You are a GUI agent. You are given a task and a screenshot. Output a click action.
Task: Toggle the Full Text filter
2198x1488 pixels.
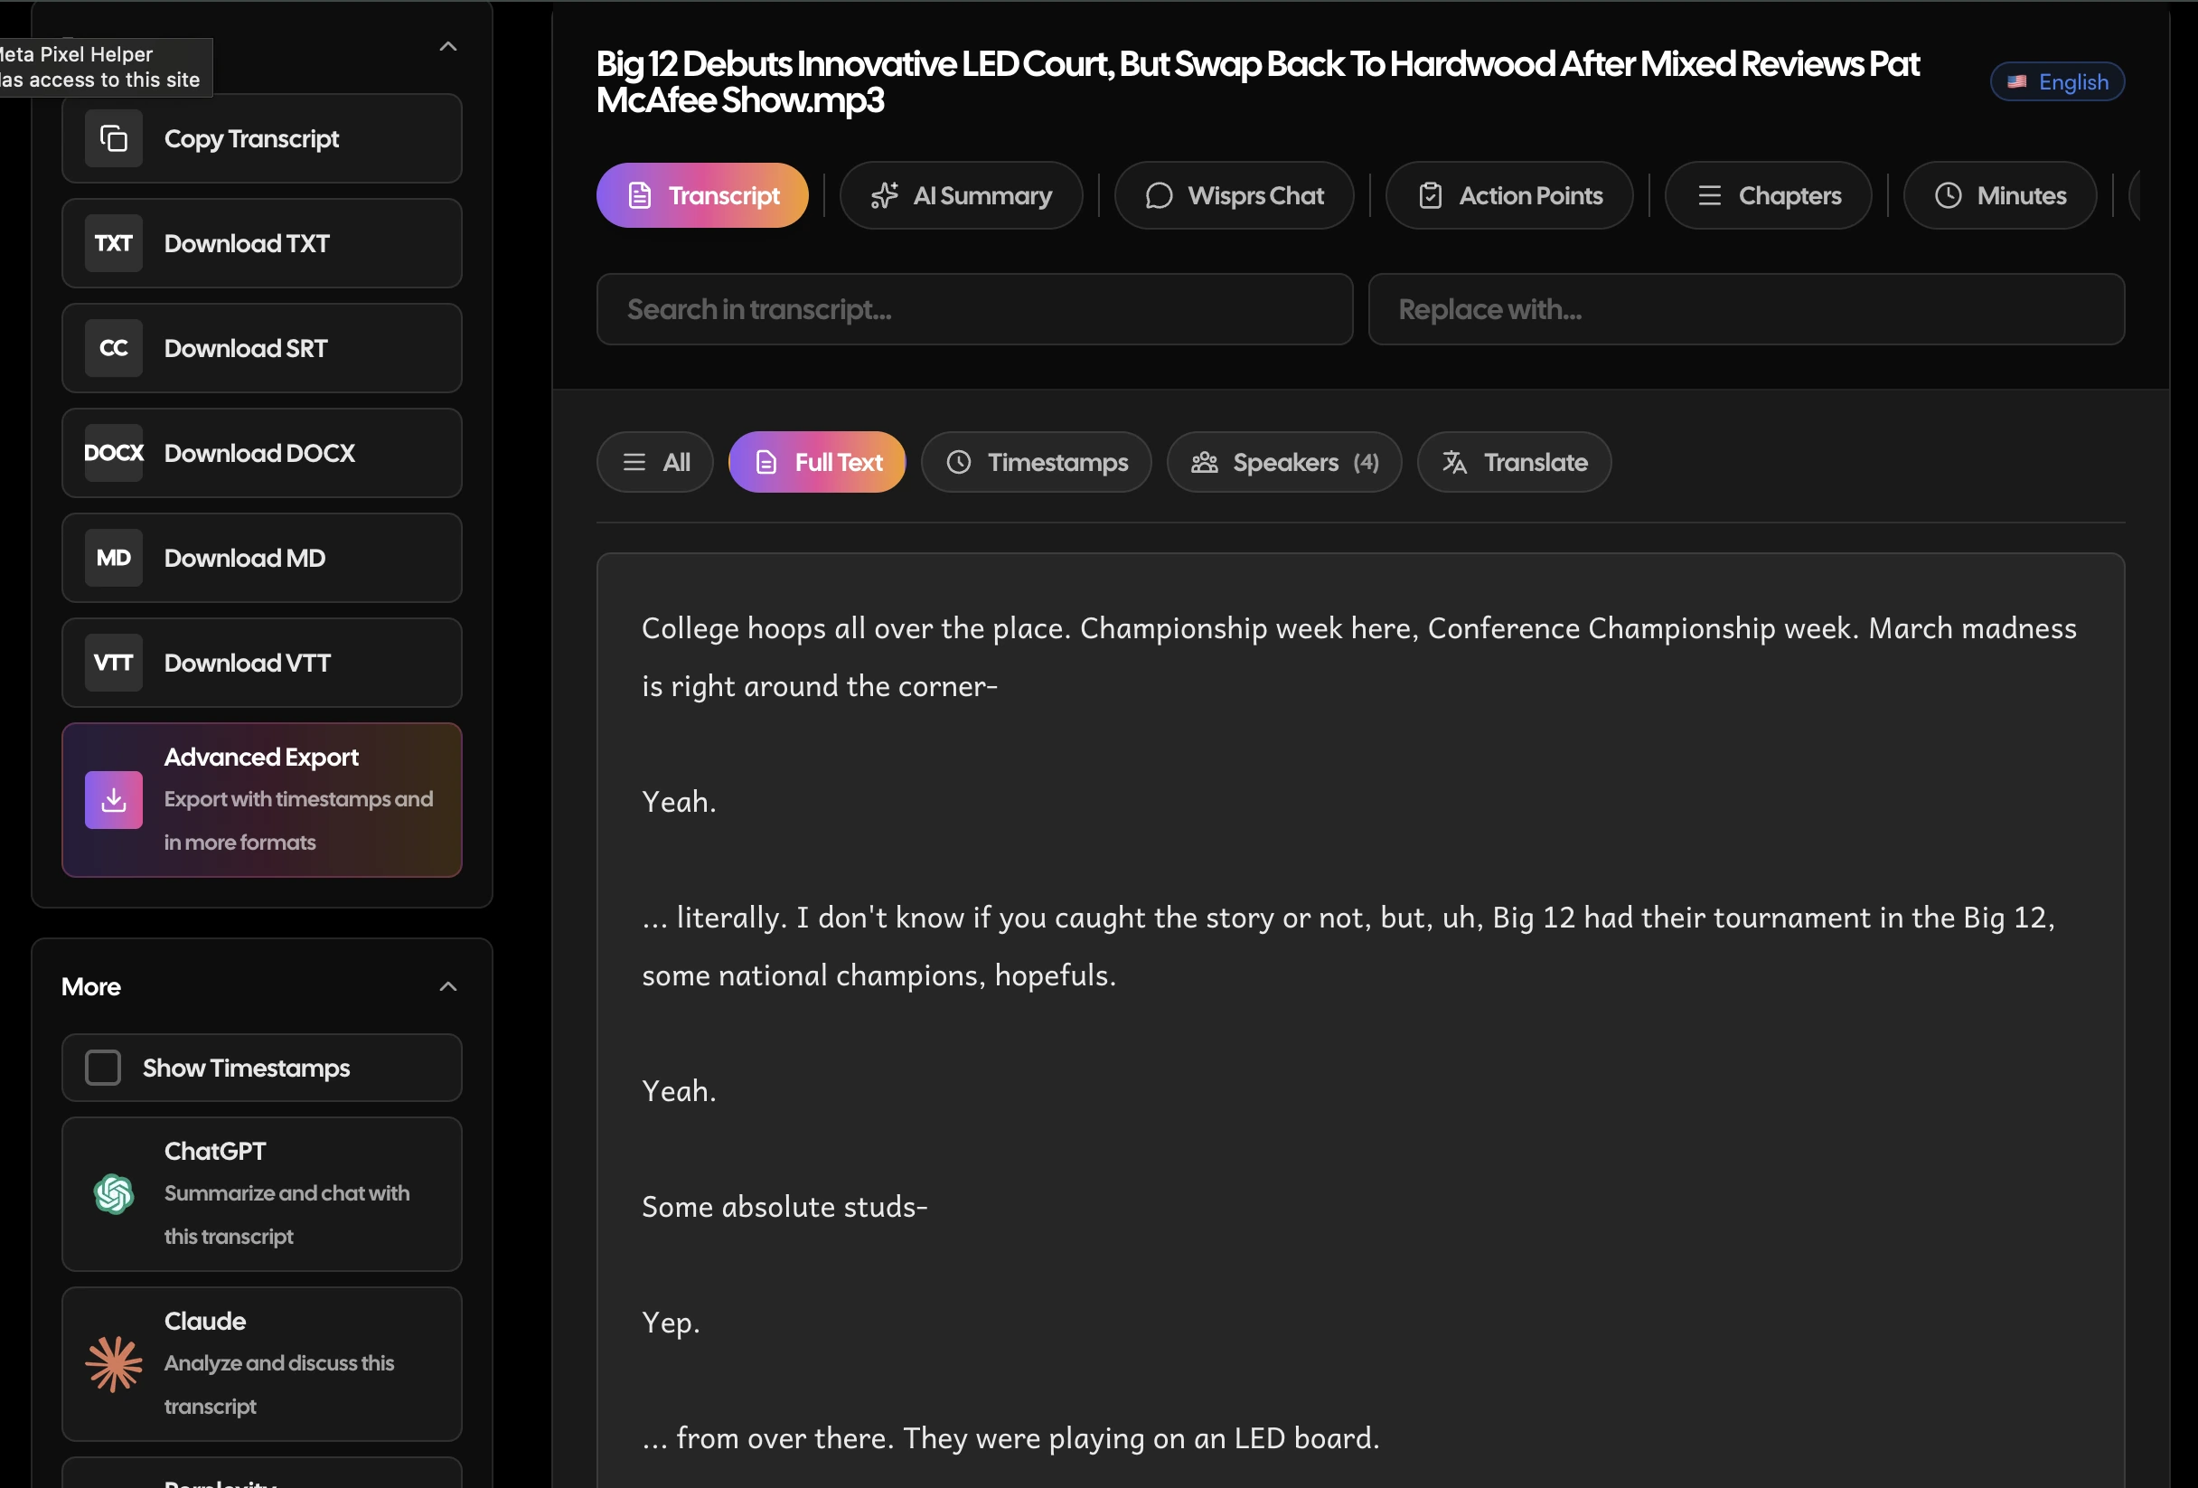[x=817, y=462]
